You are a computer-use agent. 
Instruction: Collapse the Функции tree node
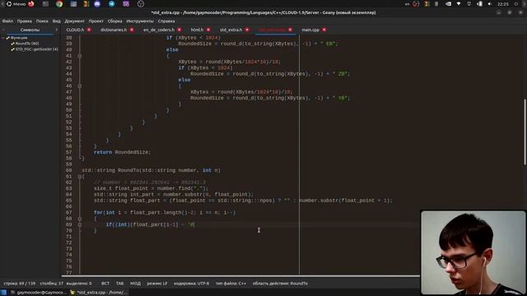[x=3, y=38]
